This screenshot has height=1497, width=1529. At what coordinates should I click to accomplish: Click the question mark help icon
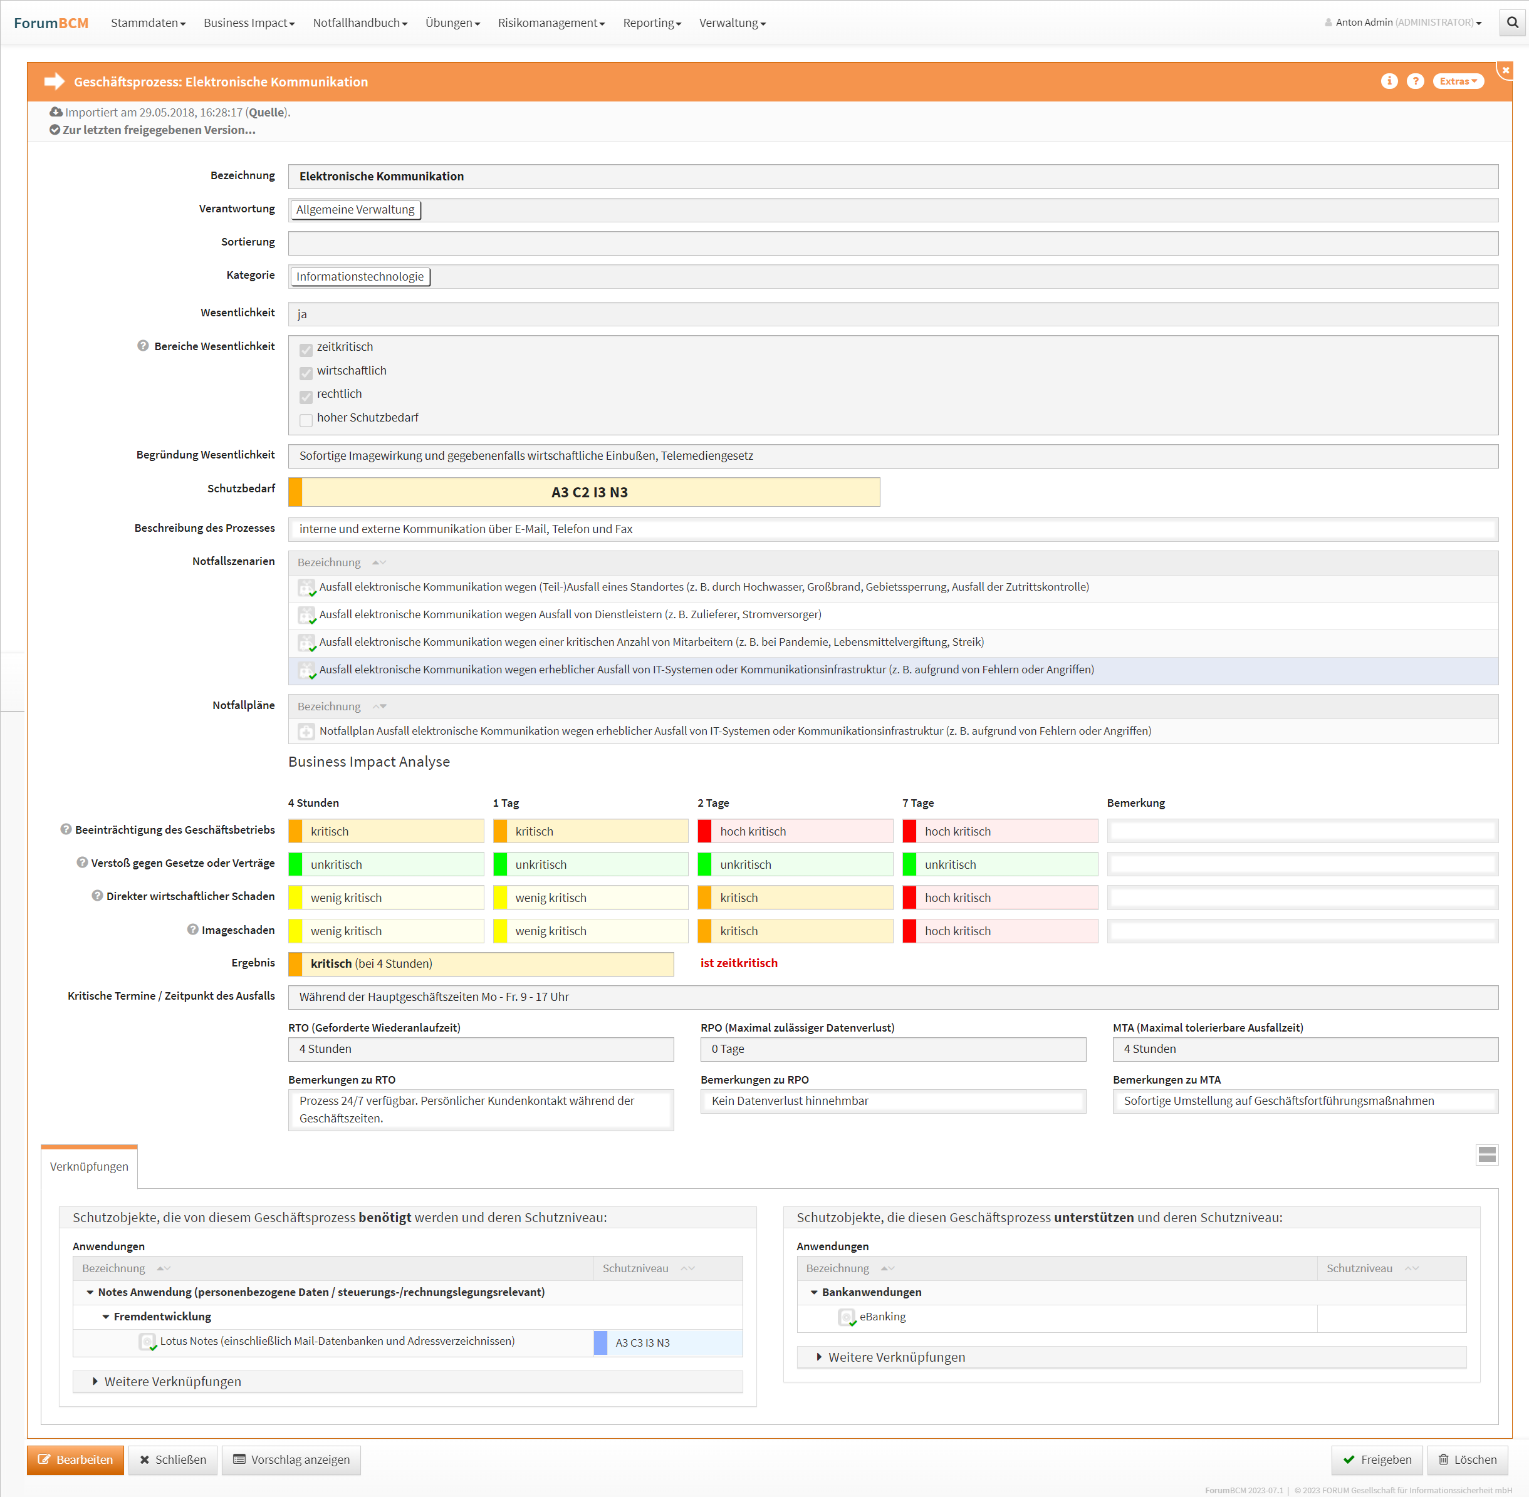[1415, 81]
